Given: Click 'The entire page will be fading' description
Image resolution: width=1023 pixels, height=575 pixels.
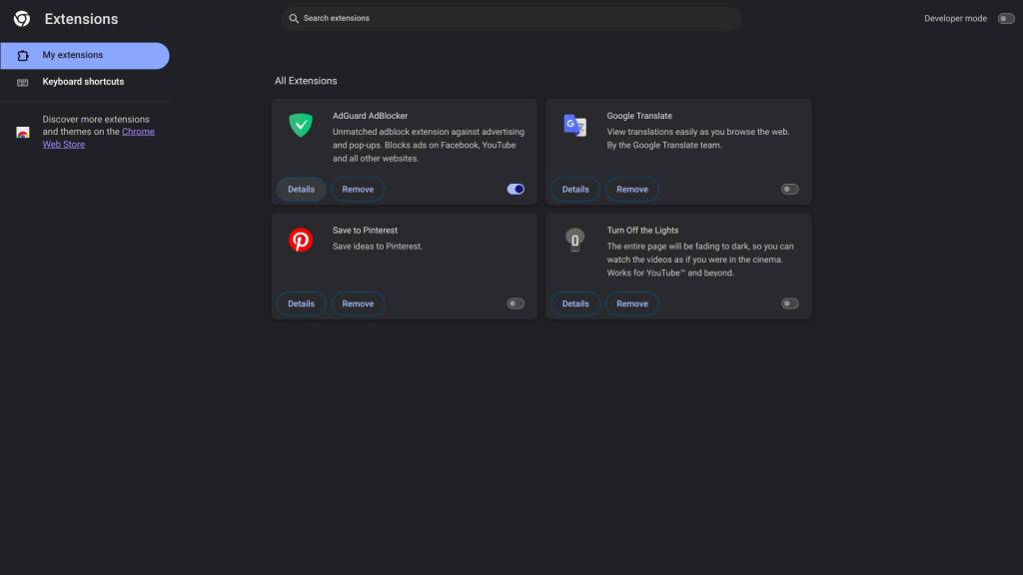Looking at the screenshot, I should click(x=700, y=260).
